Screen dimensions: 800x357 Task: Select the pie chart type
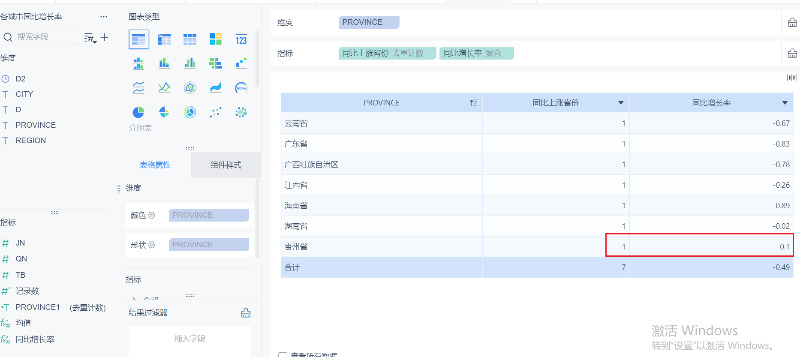[x=138, y=112]
